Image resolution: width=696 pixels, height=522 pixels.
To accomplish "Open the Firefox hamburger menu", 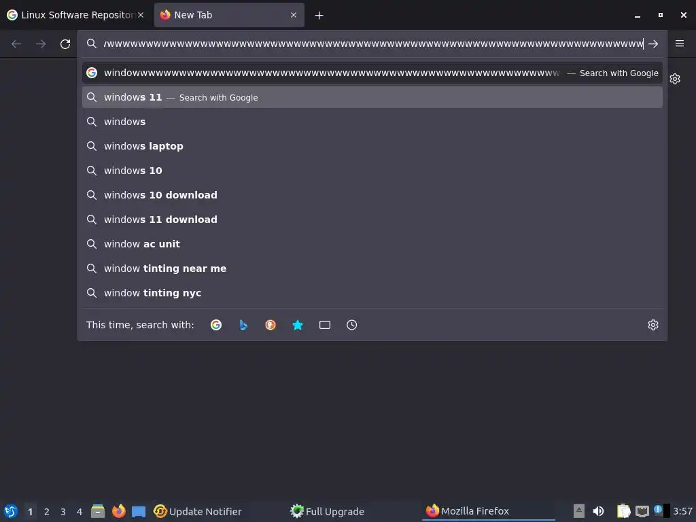I will point(680,43).
